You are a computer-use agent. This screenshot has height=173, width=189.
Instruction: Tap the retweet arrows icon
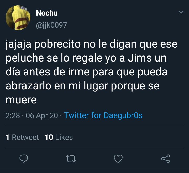click(x=71, y=159)
